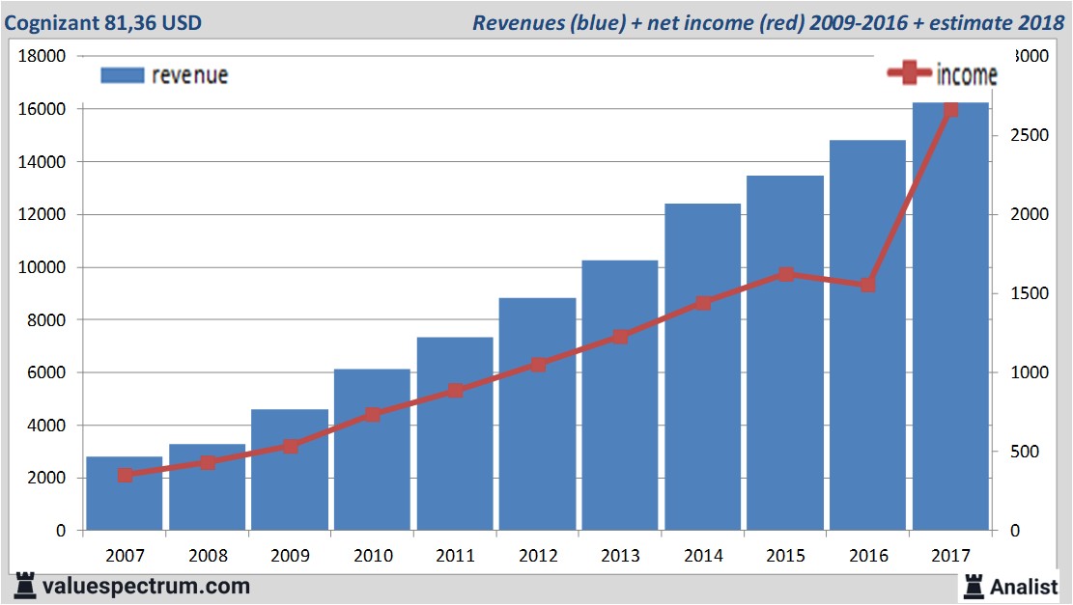Screen dimensions: 1073x605
Task: Click the blue revenue legend swatch
Action: point(122,75)
